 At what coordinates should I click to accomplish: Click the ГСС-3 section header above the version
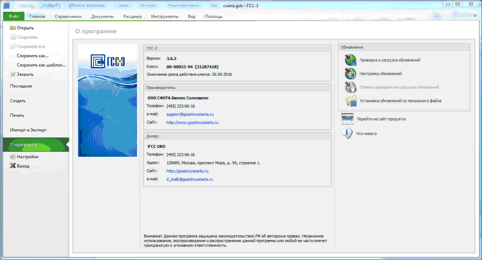pos(237,48)
